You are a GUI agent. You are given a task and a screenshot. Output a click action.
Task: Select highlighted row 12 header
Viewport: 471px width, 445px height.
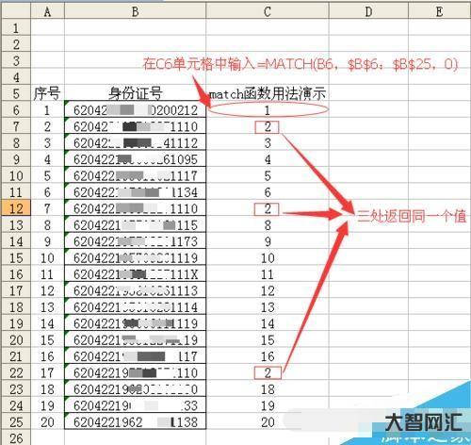(16, 208)
